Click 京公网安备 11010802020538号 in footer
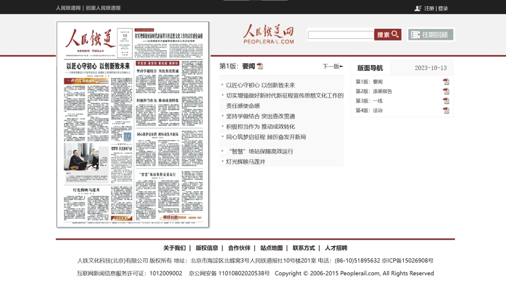This screenshot has width=506, height=287. pos(229,273)
